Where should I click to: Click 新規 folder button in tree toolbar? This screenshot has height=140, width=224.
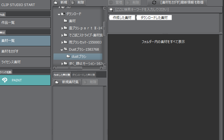point(61,2)
